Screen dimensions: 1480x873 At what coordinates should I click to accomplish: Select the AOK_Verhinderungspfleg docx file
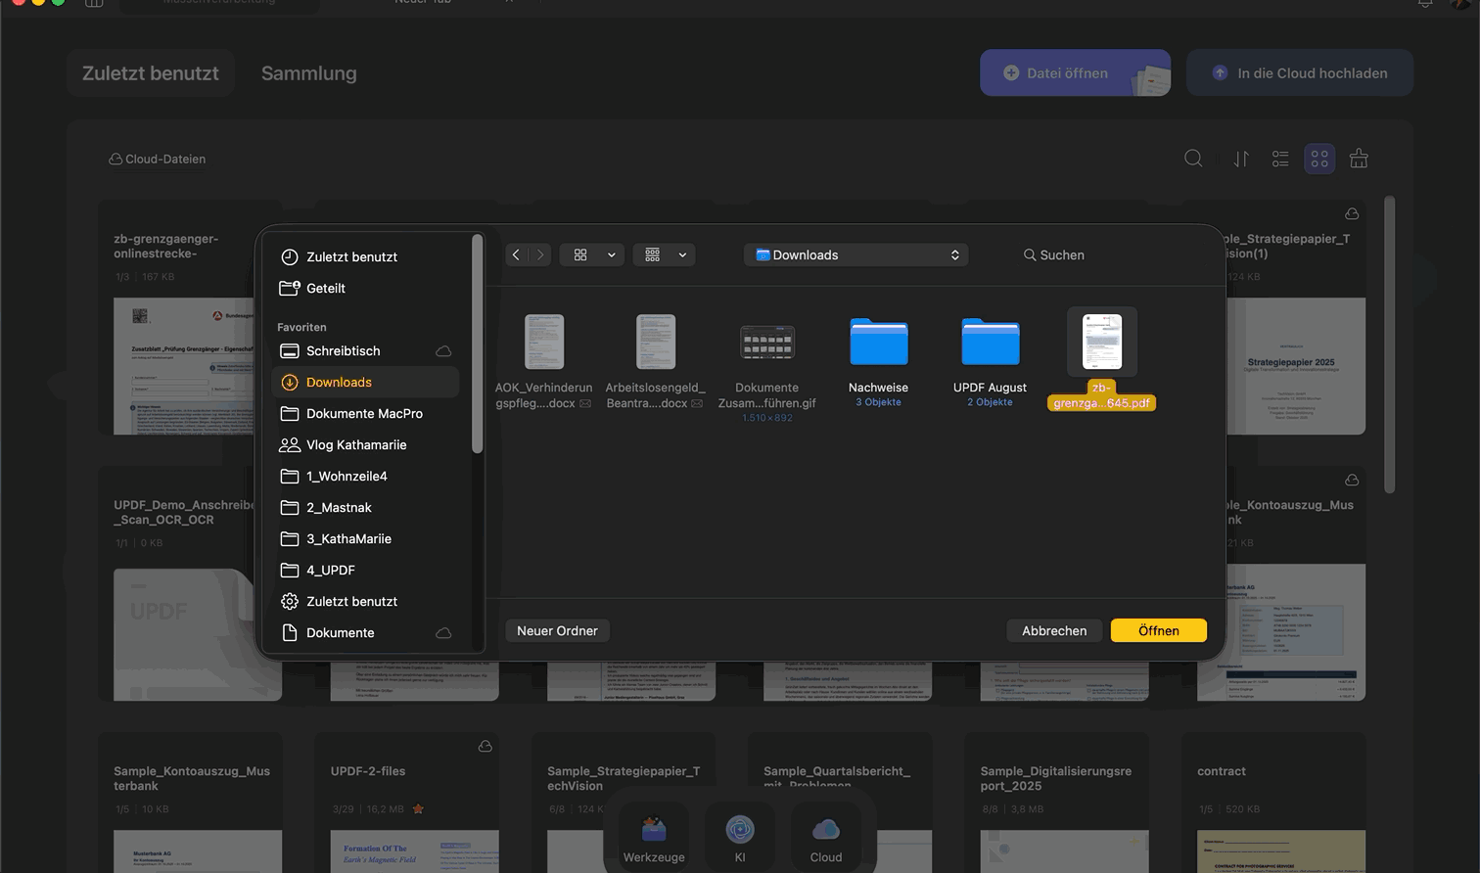pos(544,360)
